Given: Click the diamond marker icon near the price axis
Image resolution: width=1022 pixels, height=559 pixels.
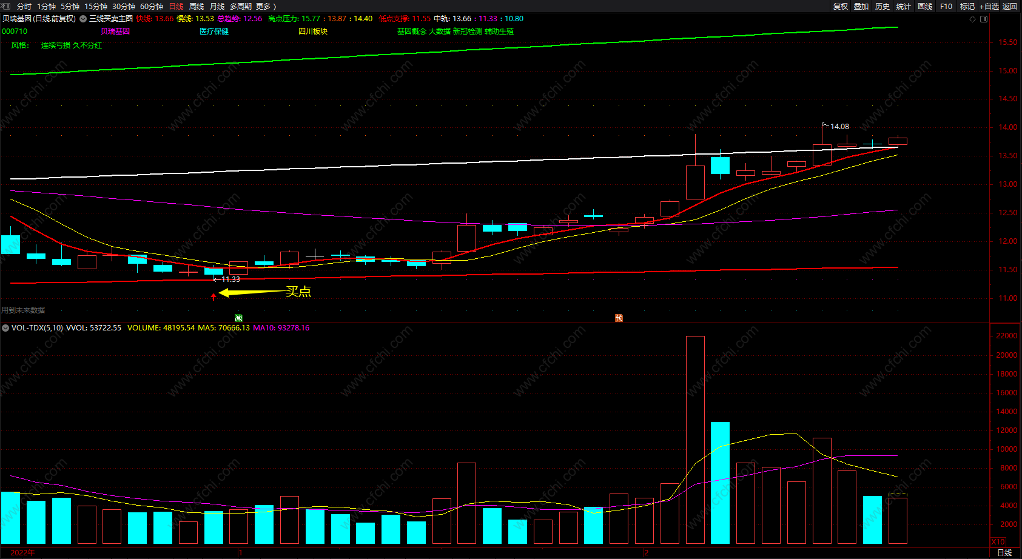Looking at the screenshot, I should pos(973,19).
